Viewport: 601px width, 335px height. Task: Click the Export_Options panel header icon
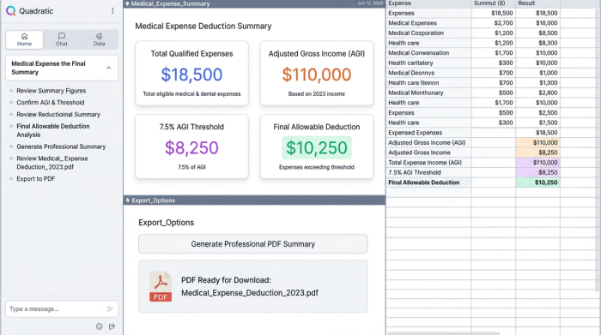pyautogui.click(x=128, y=200)
